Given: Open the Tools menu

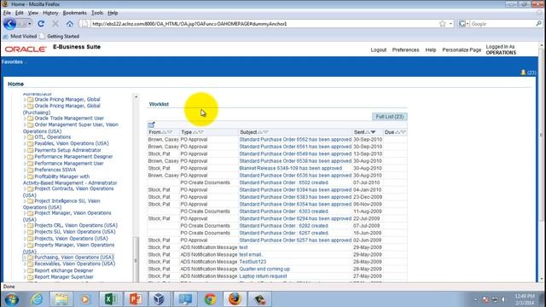Looking at the screenshot, I should coord(97,13).
